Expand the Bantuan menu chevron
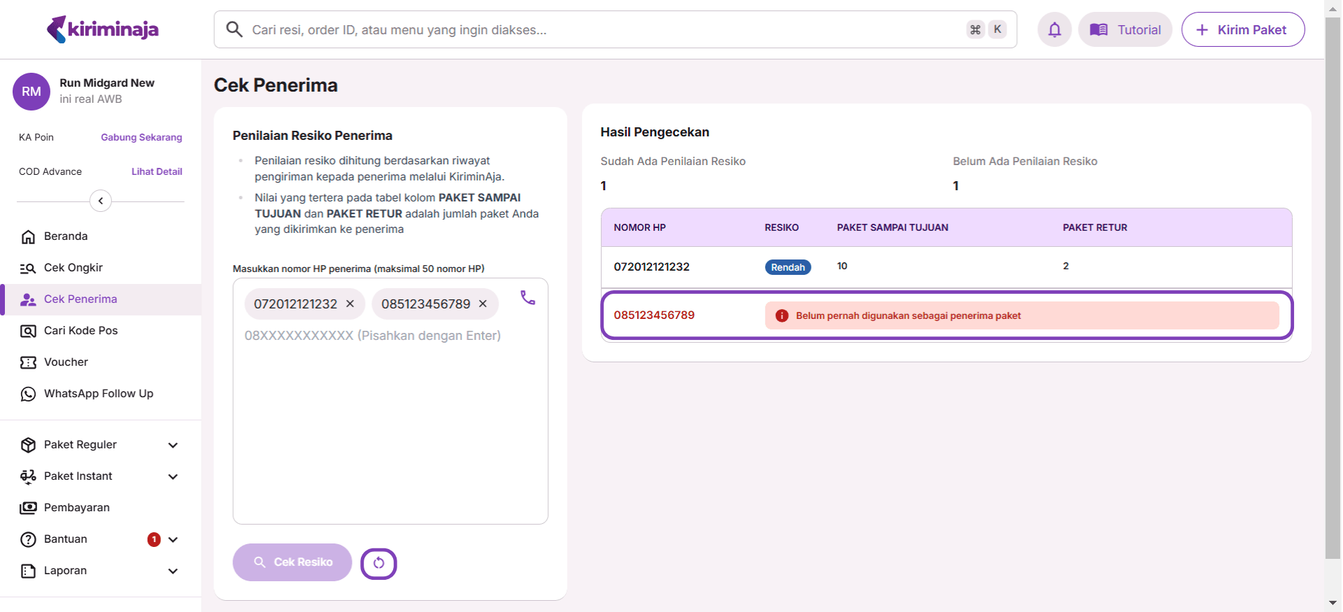 [x=173, y=540]
